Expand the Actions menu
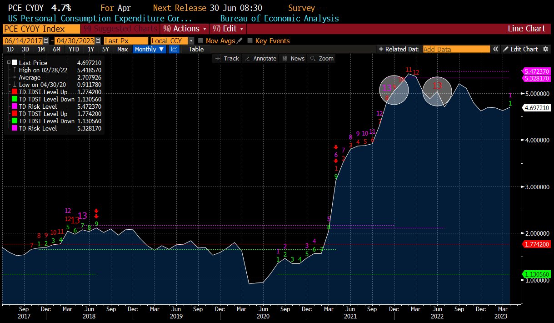The image size is (554, 323). tap(186, 29)
